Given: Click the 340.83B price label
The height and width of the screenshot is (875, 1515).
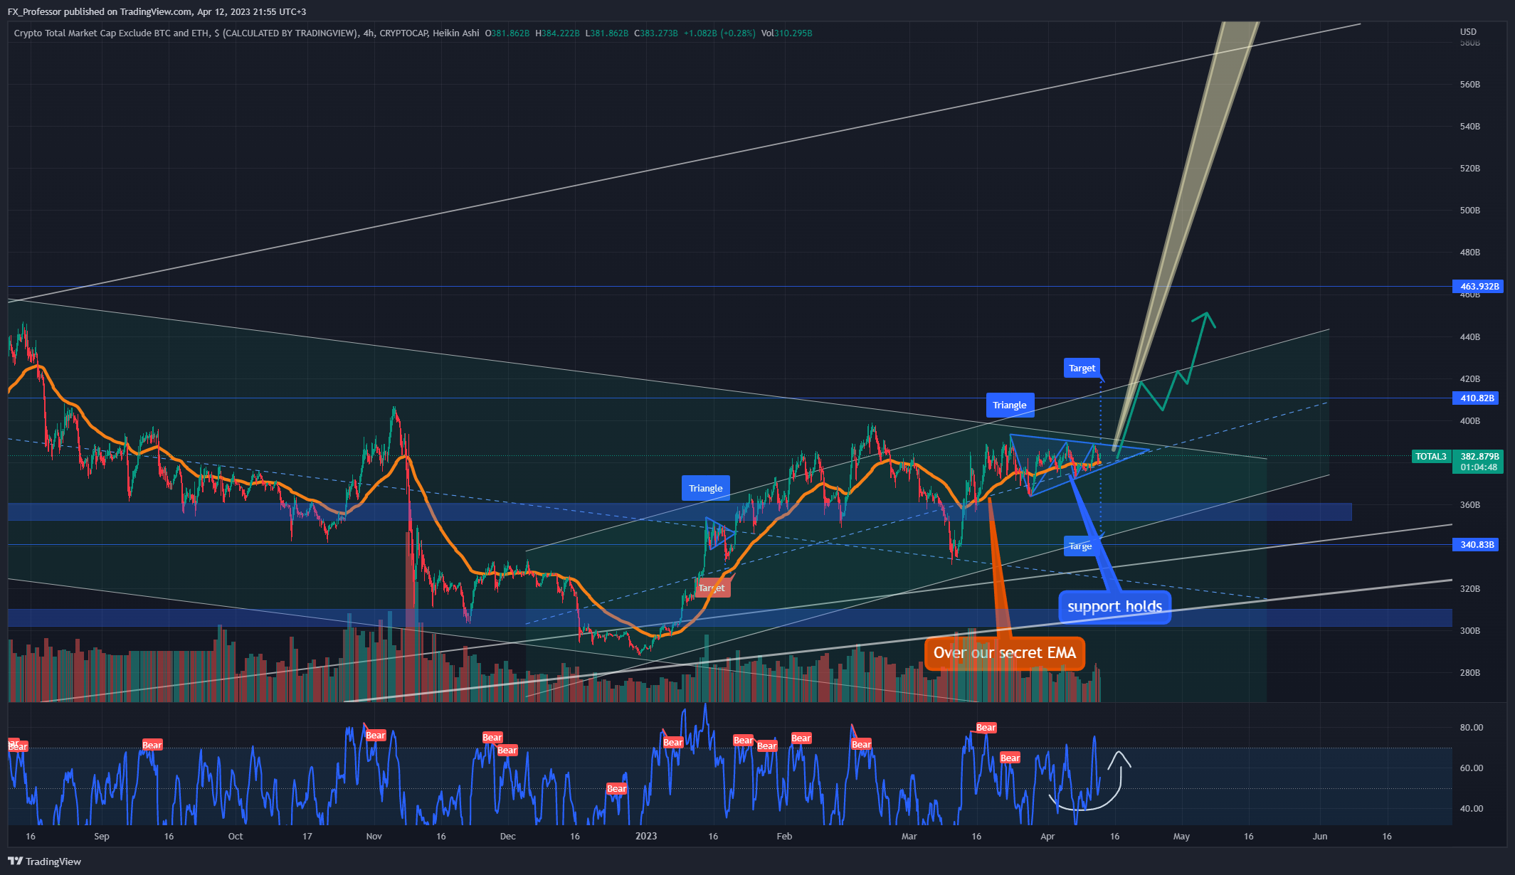Looking at the screenshot, I should (x=1476, y=545).
